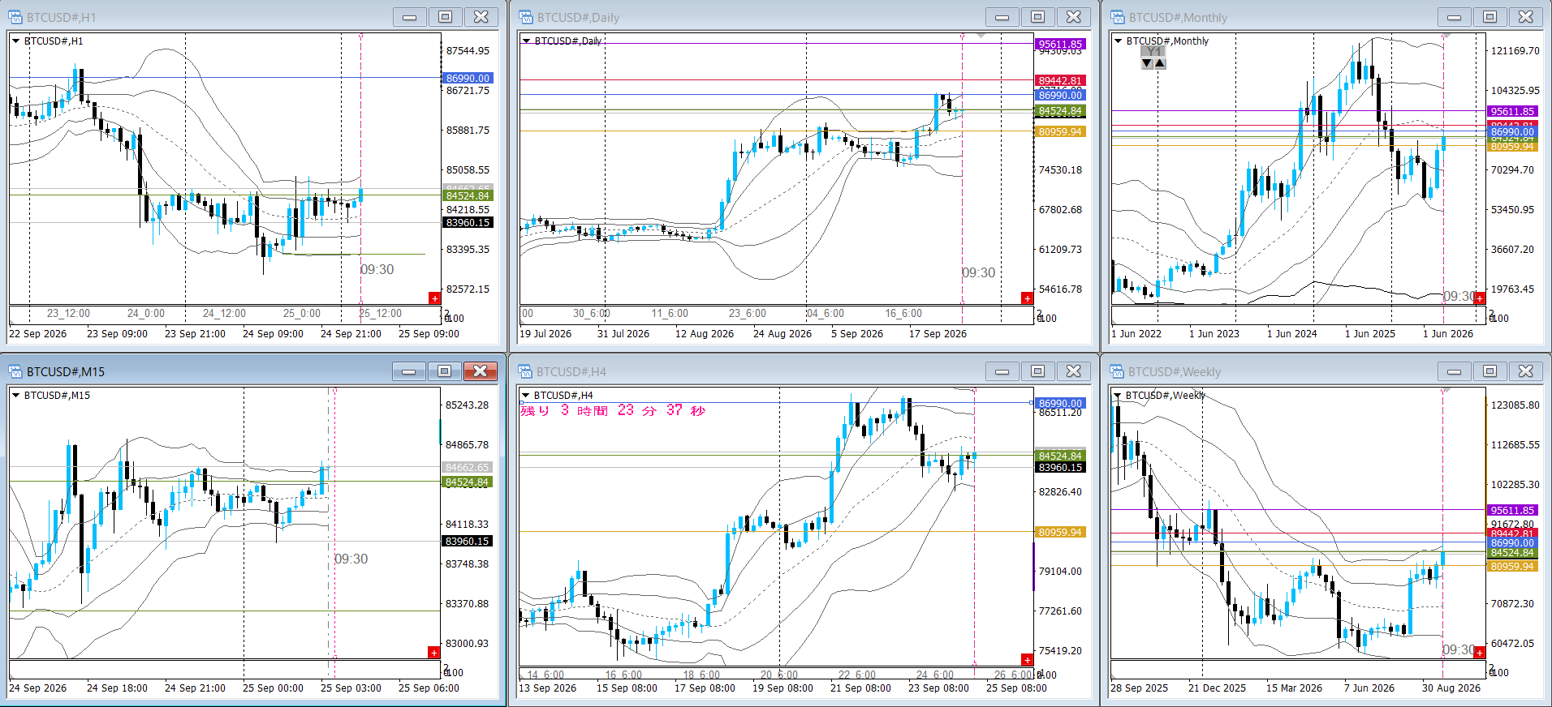Click the BTCUSD#,H4 title bar chart icon
The image size is (1552, 707).
point(526,371)
